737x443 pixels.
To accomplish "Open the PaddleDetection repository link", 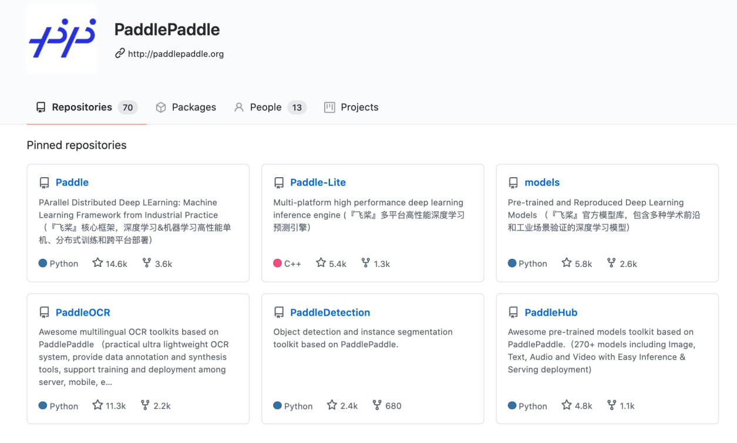I will pos(330,313).
